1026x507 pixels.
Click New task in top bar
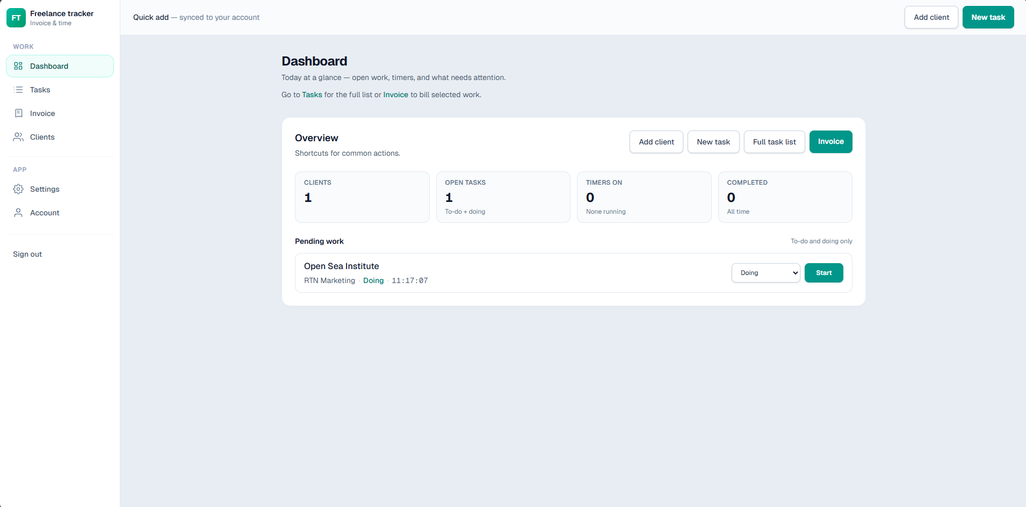pyautogui.click(x=988, y=17)
